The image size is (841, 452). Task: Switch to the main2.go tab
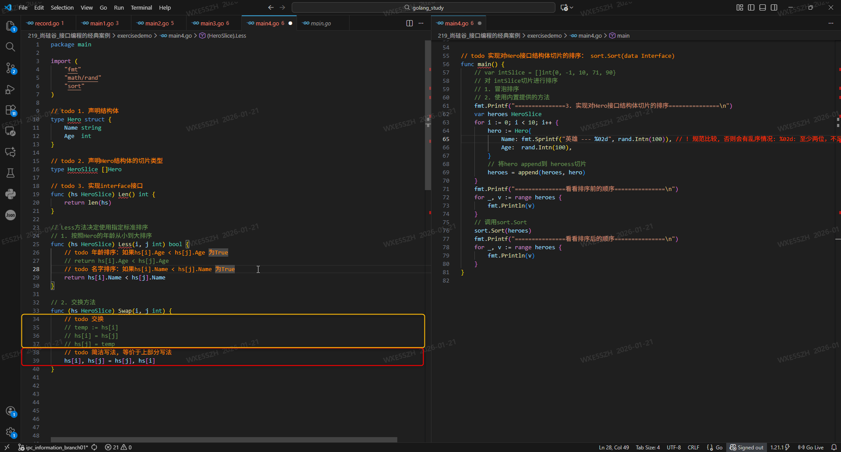159,23
